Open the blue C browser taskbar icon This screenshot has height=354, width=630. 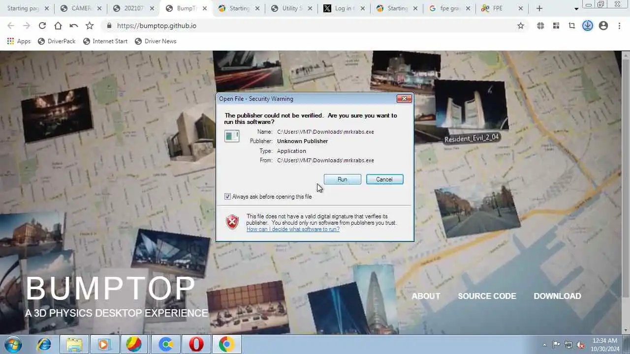tap(165, 345)
